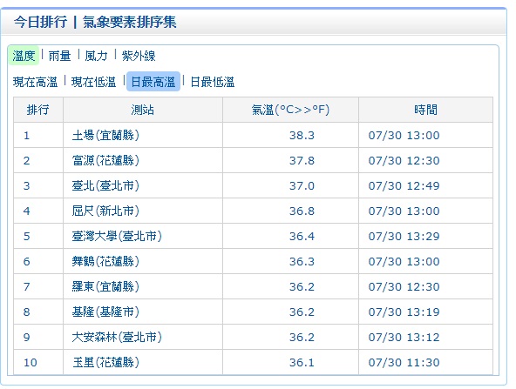Select the 現在低溫 sub-tab
This screenshot has height=389, width=516.
click(x=94, y=82)
